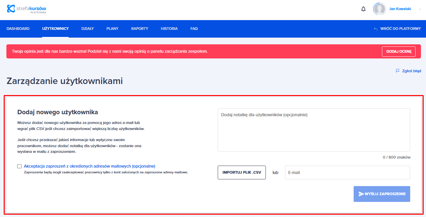Open the Dashboard tab
Image resolution: width=426 pixels, height=217 pixels.
pos(18,29)
